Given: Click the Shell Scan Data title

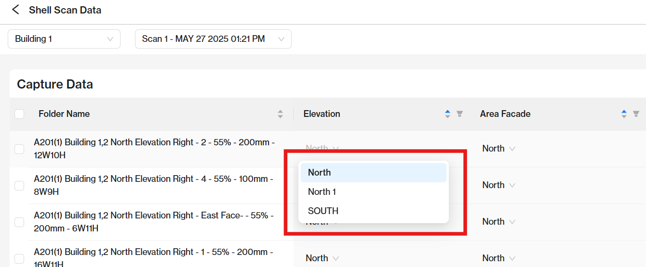Looking at the screenshot, I should pos(65,10).
